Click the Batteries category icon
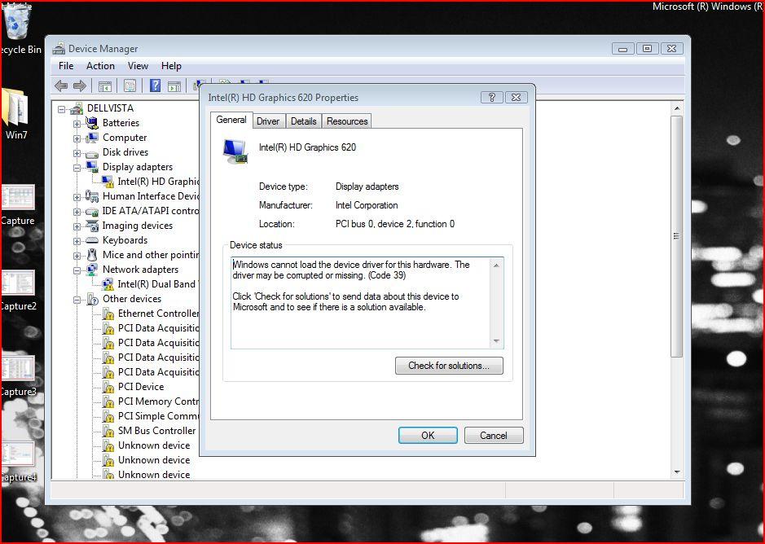The image size is (765, 544). click(x=92, y=122)
